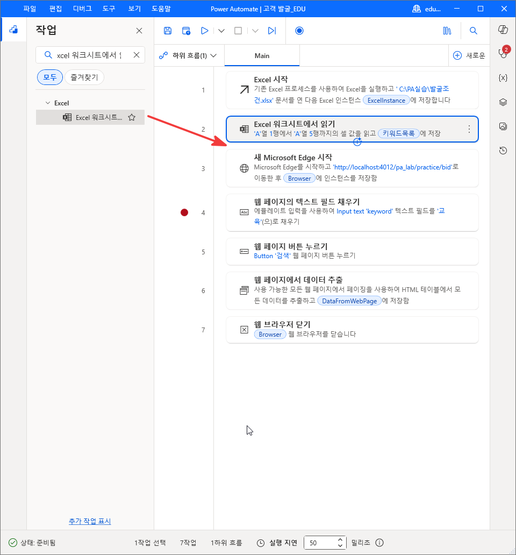This screenshot has height=555, width=516.
Task: Click the edu... environment account button
Action: point(427,9)
